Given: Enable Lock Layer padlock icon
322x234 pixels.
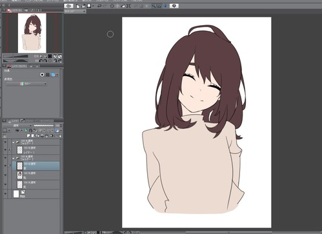Looking at the screenshot, I should pyautogui.click(x=30, y=130).
